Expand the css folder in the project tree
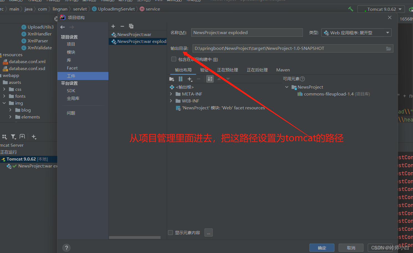 click(x=4, y=89)
